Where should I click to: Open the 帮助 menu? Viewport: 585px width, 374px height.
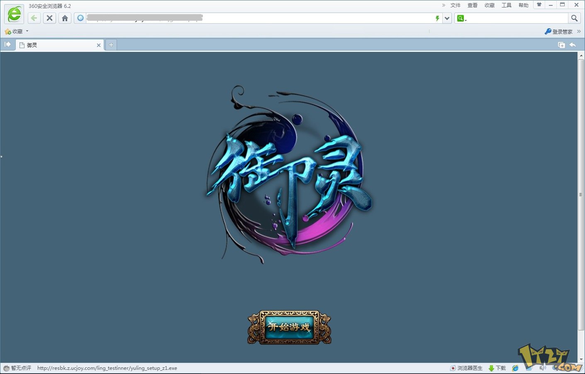[x=524, y=5]
